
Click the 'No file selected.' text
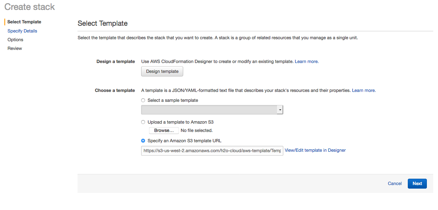coord(197,130)
